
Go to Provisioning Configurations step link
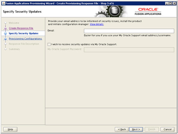coord(26,39)
